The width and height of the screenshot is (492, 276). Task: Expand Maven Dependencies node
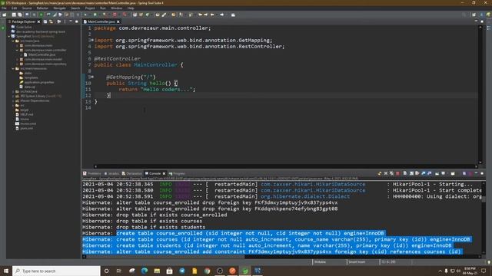pyautogui.click(x=13, y=100)
